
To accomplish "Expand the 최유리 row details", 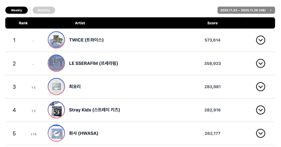I will tap(260, 87).
